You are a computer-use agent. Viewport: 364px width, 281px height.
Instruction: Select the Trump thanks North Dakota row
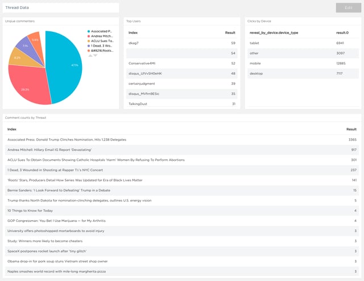(182, 200)
